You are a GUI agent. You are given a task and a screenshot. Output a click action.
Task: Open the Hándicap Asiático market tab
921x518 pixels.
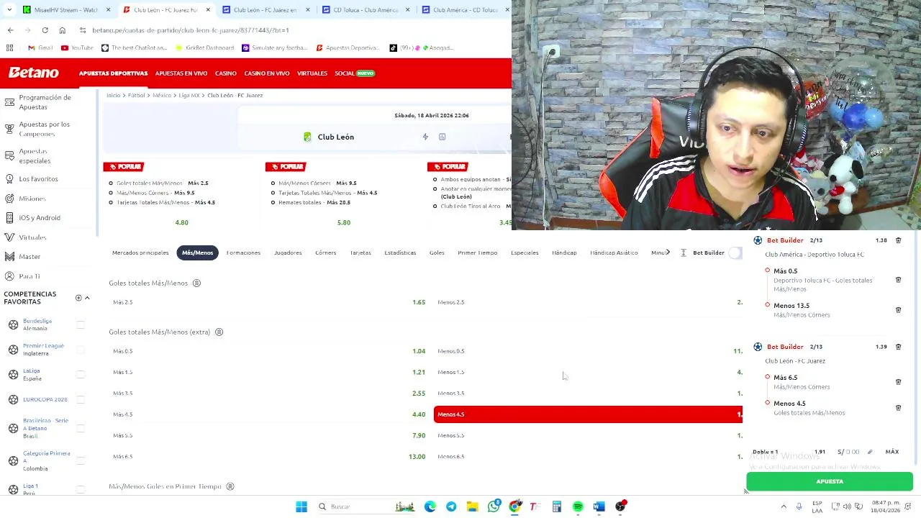(x=614, y=253)
